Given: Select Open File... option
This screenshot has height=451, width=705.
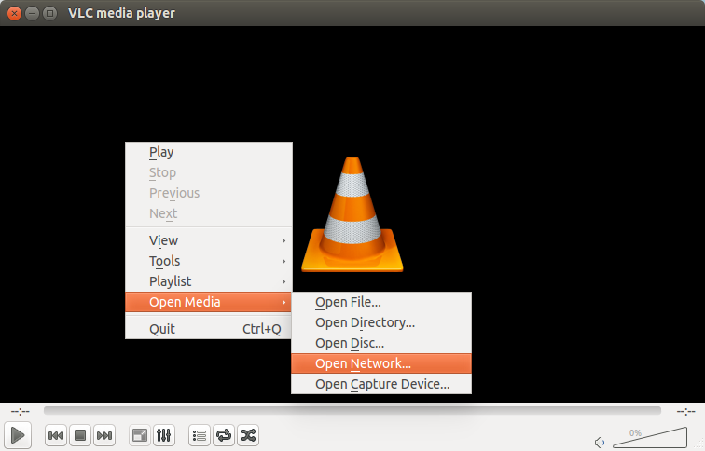Looking at the screenshot, I should pos(381,302).
